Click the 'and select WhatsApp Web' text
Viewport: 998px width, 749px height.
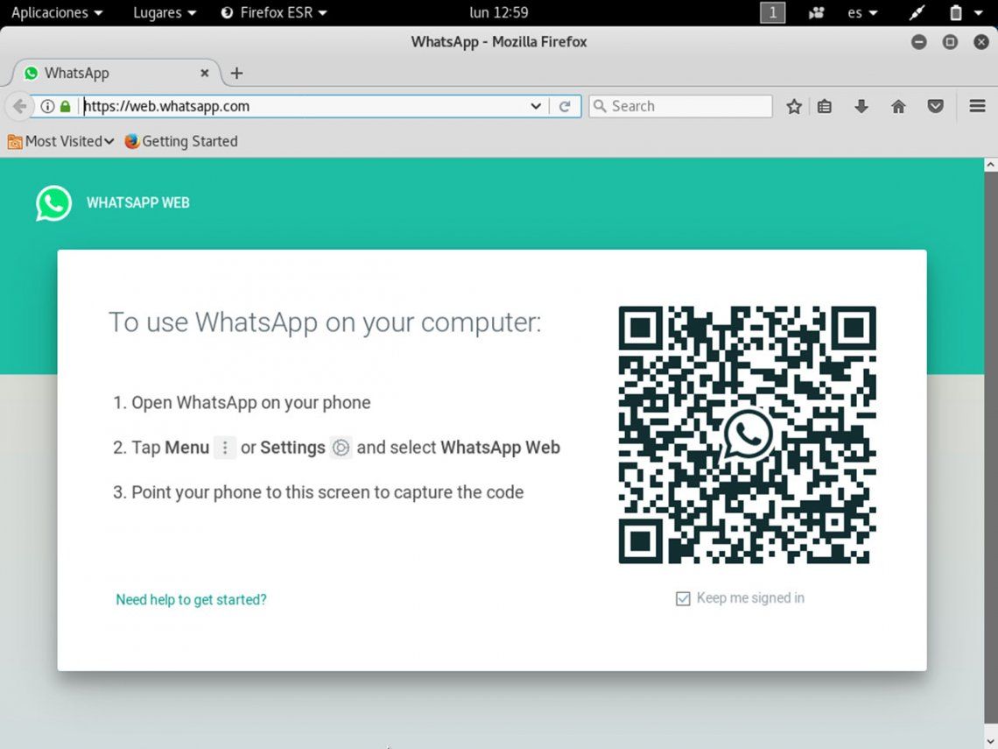pyautogui.click(x=458, y=448)
